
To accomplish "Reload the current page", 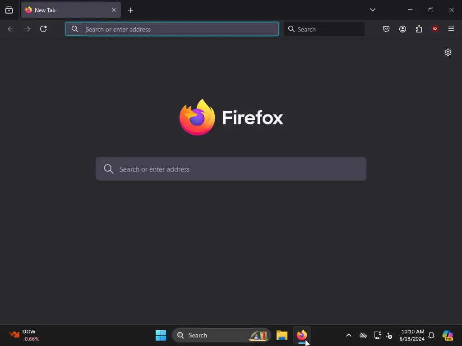I will pos(43,29).
